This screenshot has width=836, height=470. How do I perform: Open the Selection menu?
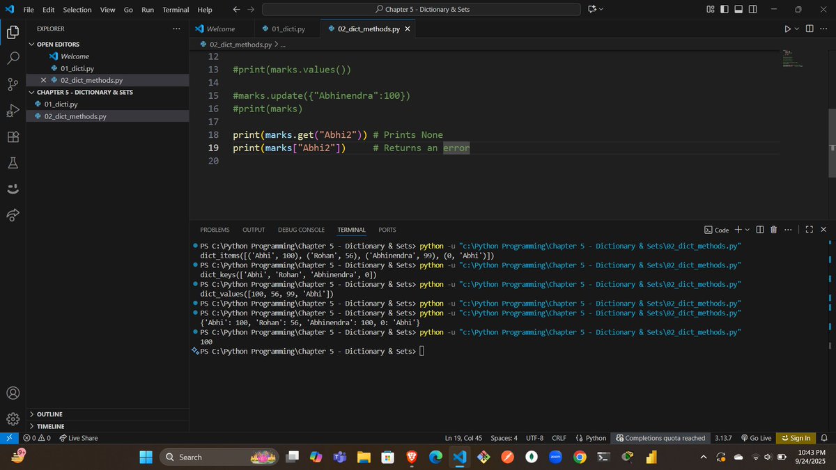[x=77, y=10]
